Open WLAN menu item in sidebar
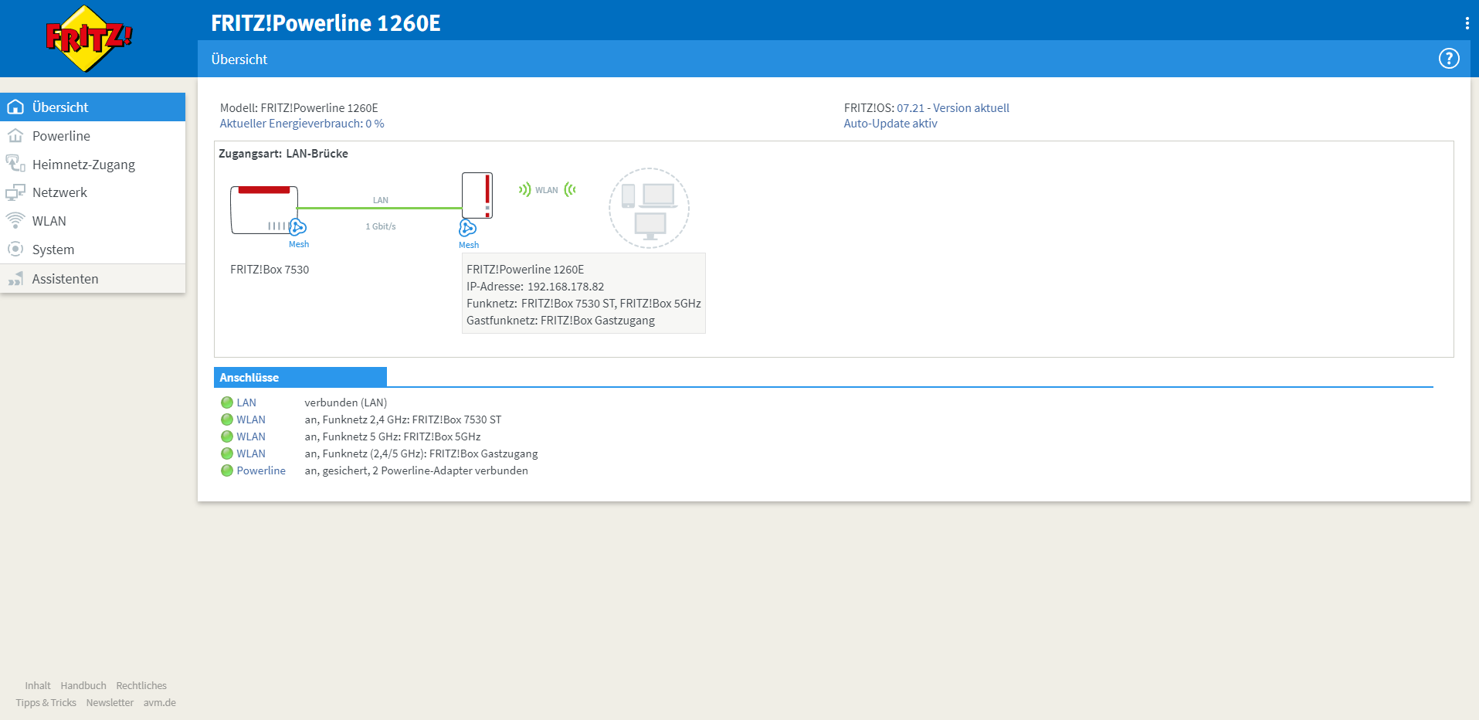 93,221
